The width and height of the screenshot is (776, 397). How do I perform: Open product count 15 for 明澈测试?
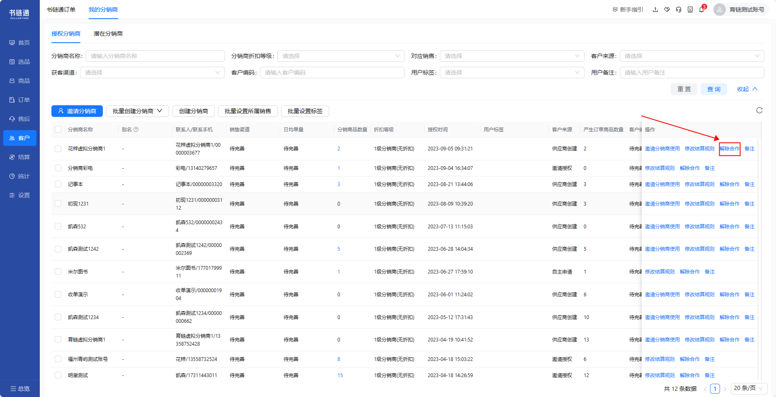(340, 375)
